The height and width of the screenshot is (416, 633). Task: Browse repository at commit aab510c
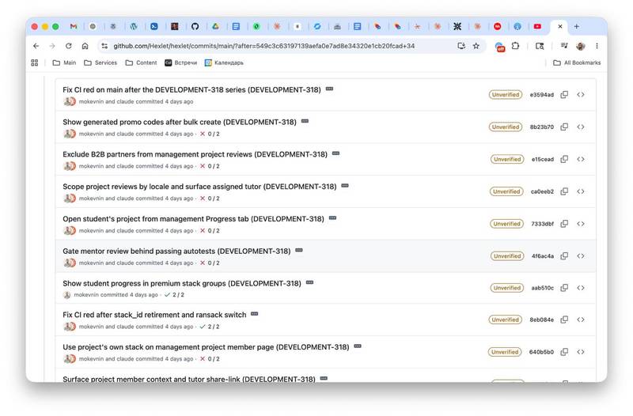point(581,288)
